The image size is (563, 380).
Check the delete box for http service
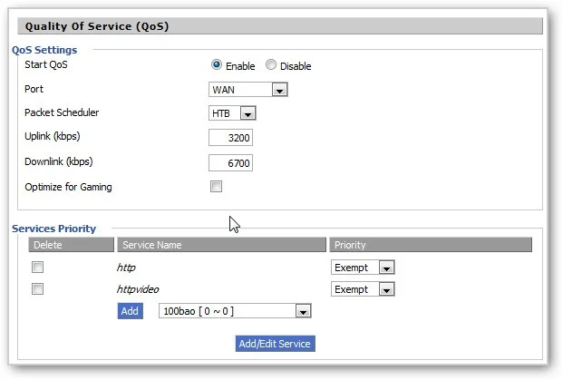click(37, 267)
